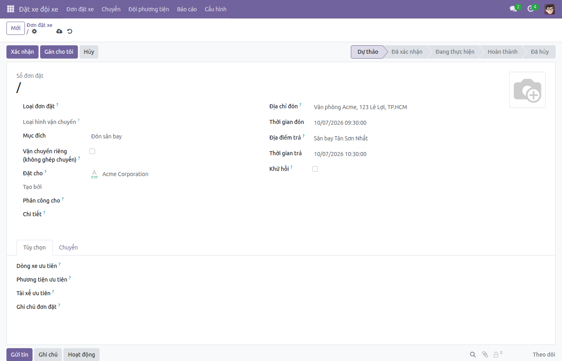Open the user avatar menu
This screenshot has width=562, height=361.
tap(550, 9)
